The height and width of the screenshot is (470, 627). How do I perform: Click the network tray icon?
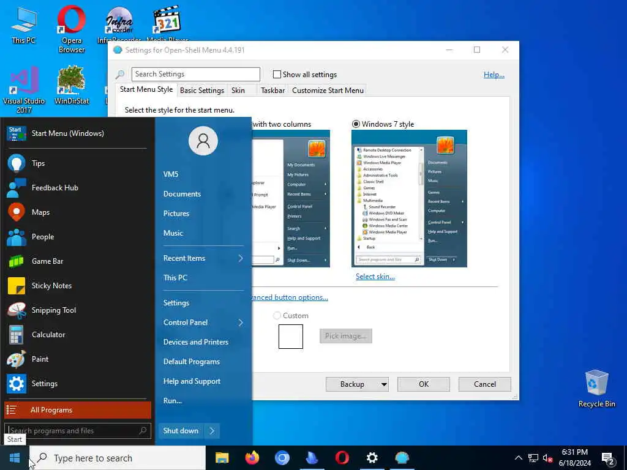pos(533,458)
